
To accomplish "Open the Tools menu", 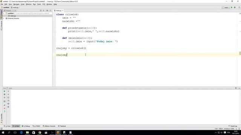I will point(39,4).
